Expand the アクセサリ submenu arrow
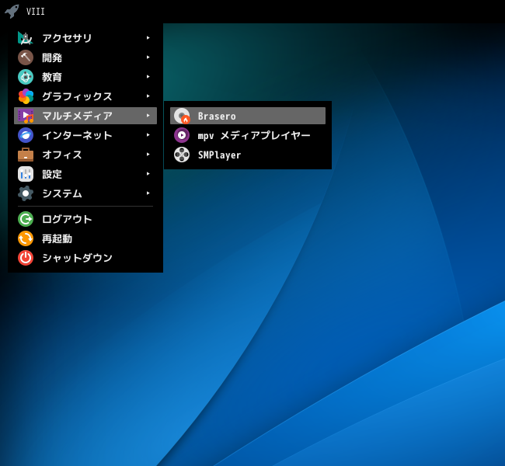Screen dimensions: 505x466 [148, 38]
